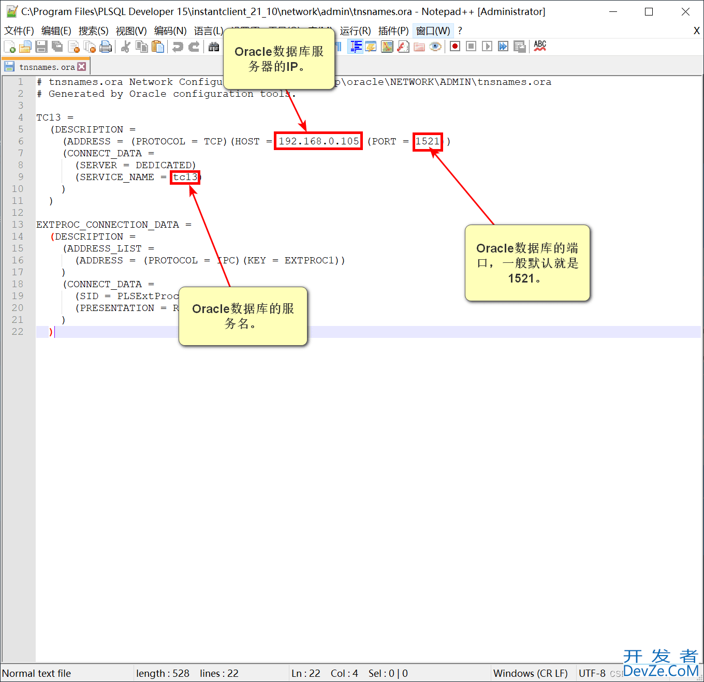Viewport: 704px width, 682px height.
Task: Click the UTF-8 encoding status field
Action: (x=592, y=673)
